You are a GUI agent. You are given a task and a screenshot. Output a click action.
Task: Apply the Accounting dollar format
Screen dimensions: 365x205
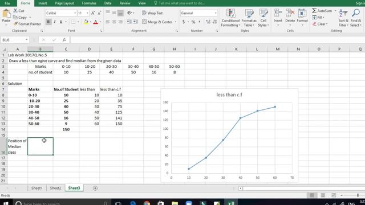pyautogui.click(x=184, y=22)
